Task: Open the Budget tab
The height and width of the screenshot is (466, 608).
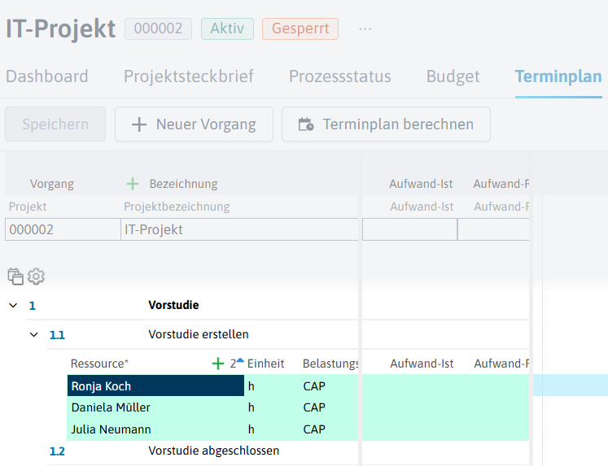Action: click(453, 76)
